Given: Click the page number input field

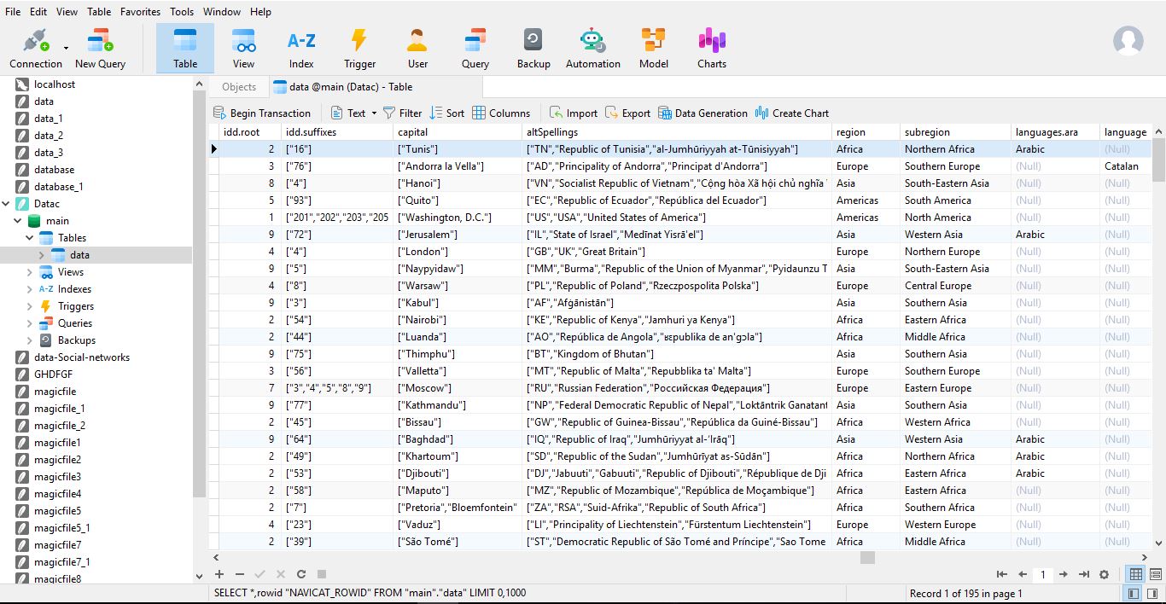Looking at the screenshot, I should (1042, 574).
